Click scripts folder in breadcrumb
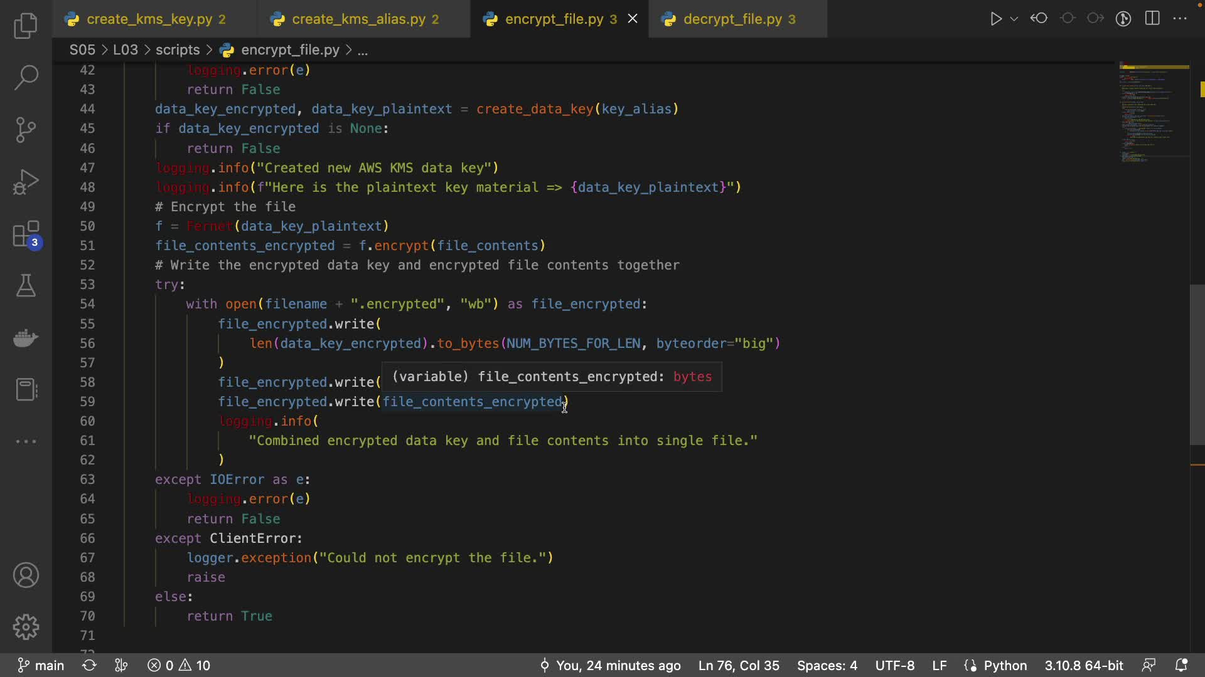Screen dimensions: 1205x677 click(x=178, y=50)
